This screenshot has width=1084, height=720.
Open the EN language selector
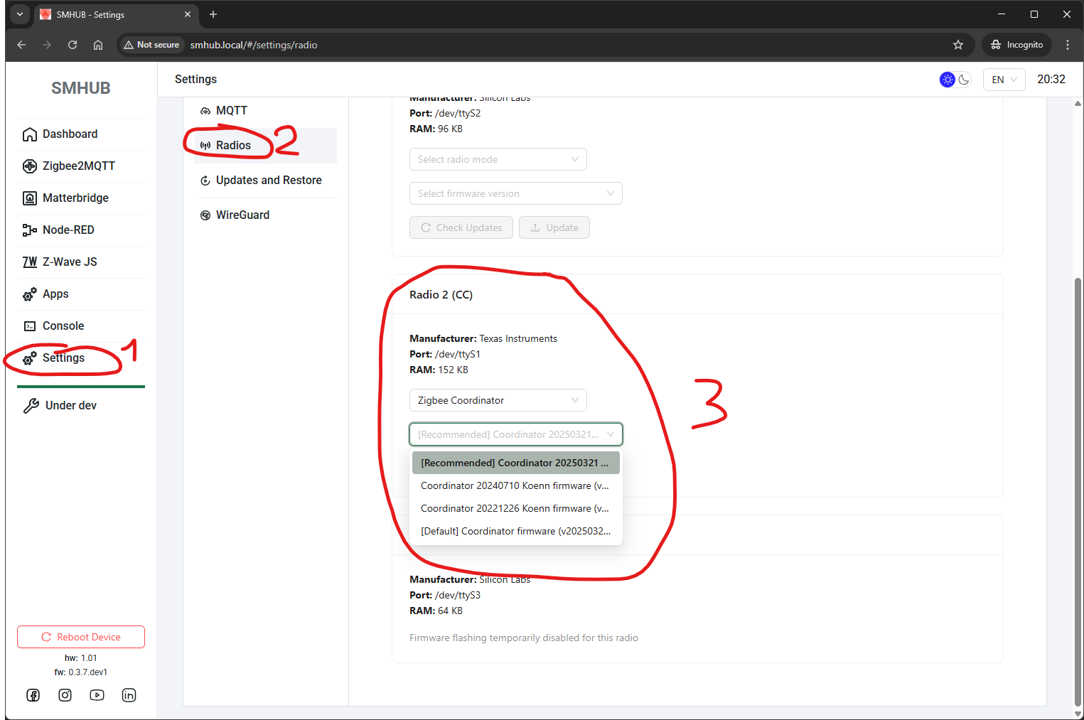point(1004,80)
